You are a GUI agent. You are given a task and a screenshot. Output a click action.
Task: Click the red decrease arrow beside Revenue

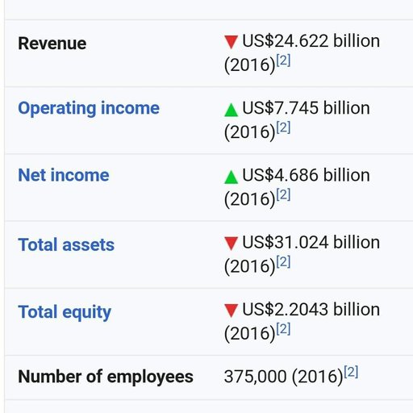(231, 42)
